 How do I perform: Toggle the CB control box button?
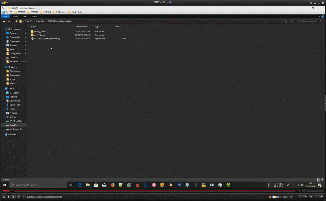(321, 197)
